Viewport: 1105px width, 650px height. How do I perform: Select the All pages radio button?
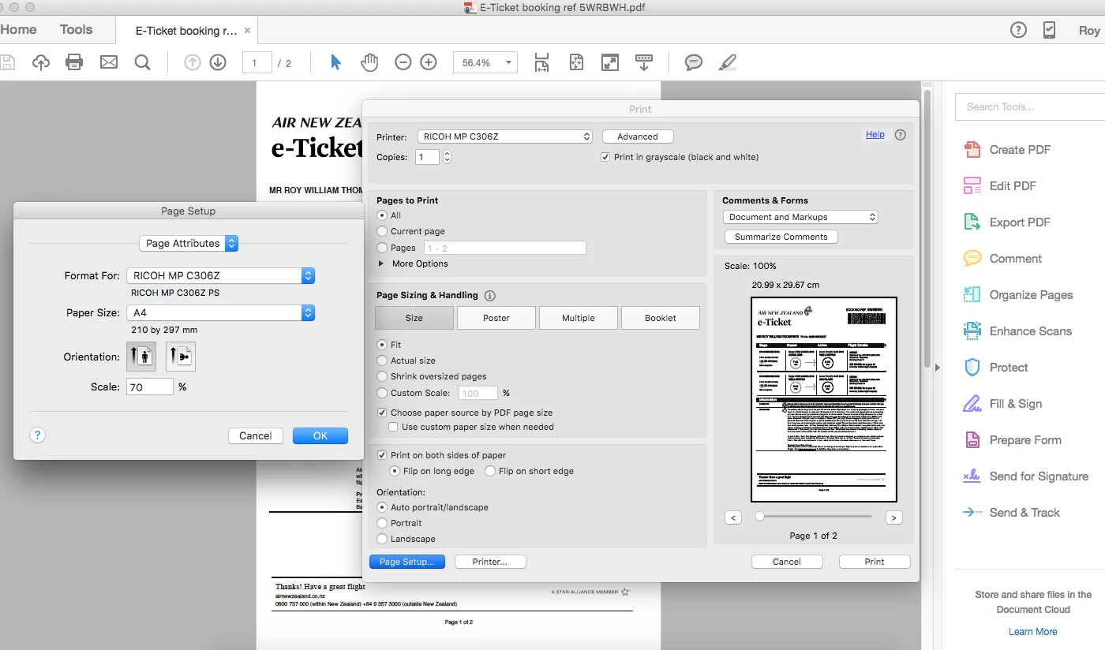point(382,215)
